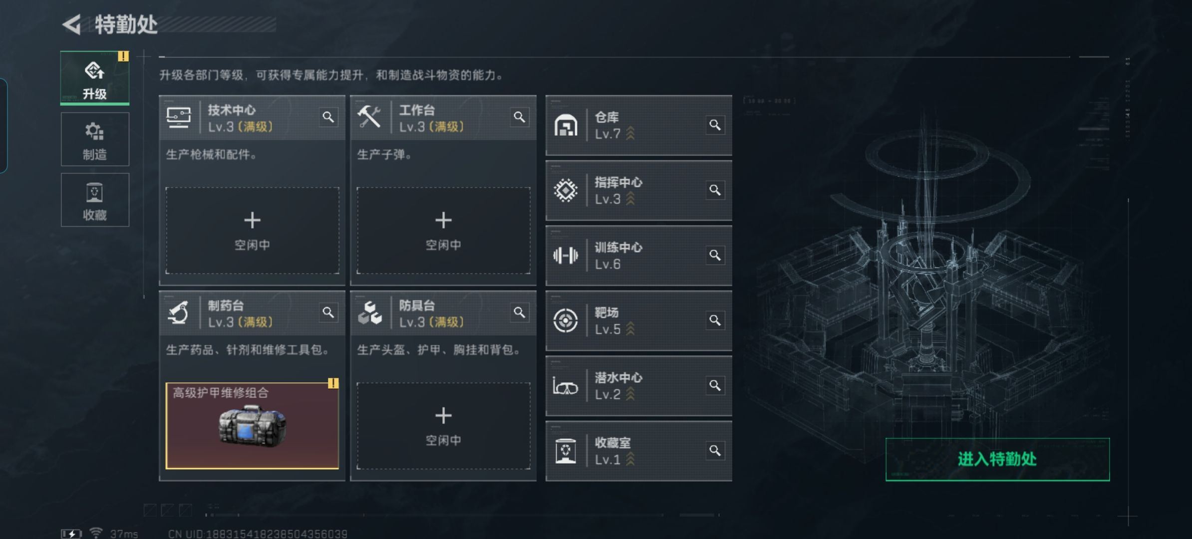
Task: Open the 靶场 magnifier details icon
Action: [x=715, y=320]
